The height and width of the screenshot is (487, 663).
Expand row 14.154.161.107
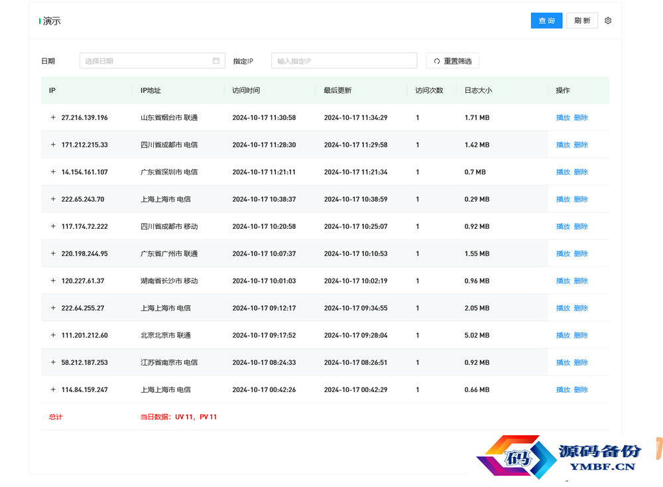pyautogui.click(x=53, y=172)
